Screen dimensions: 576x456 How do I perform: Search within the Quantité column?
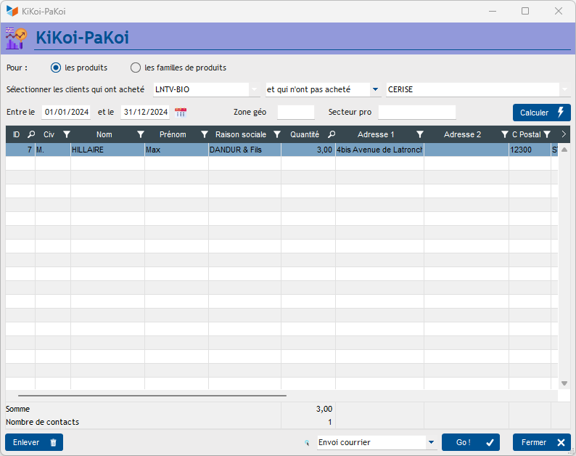click(x=331, y=134)
